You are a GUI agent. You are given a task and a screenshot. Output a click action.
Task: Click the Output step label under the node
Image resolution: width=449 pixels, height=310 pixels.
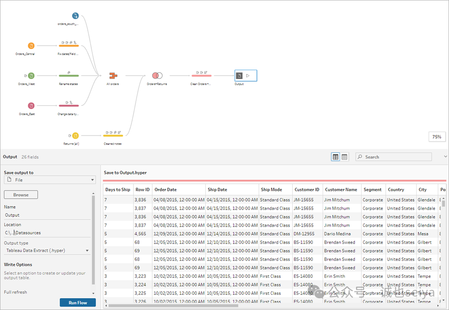239,84
